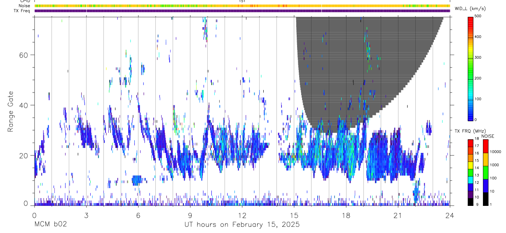Select the purple TX Freq strip above the plot
This screenshot has width=506, height=233.
coord(242,11)
